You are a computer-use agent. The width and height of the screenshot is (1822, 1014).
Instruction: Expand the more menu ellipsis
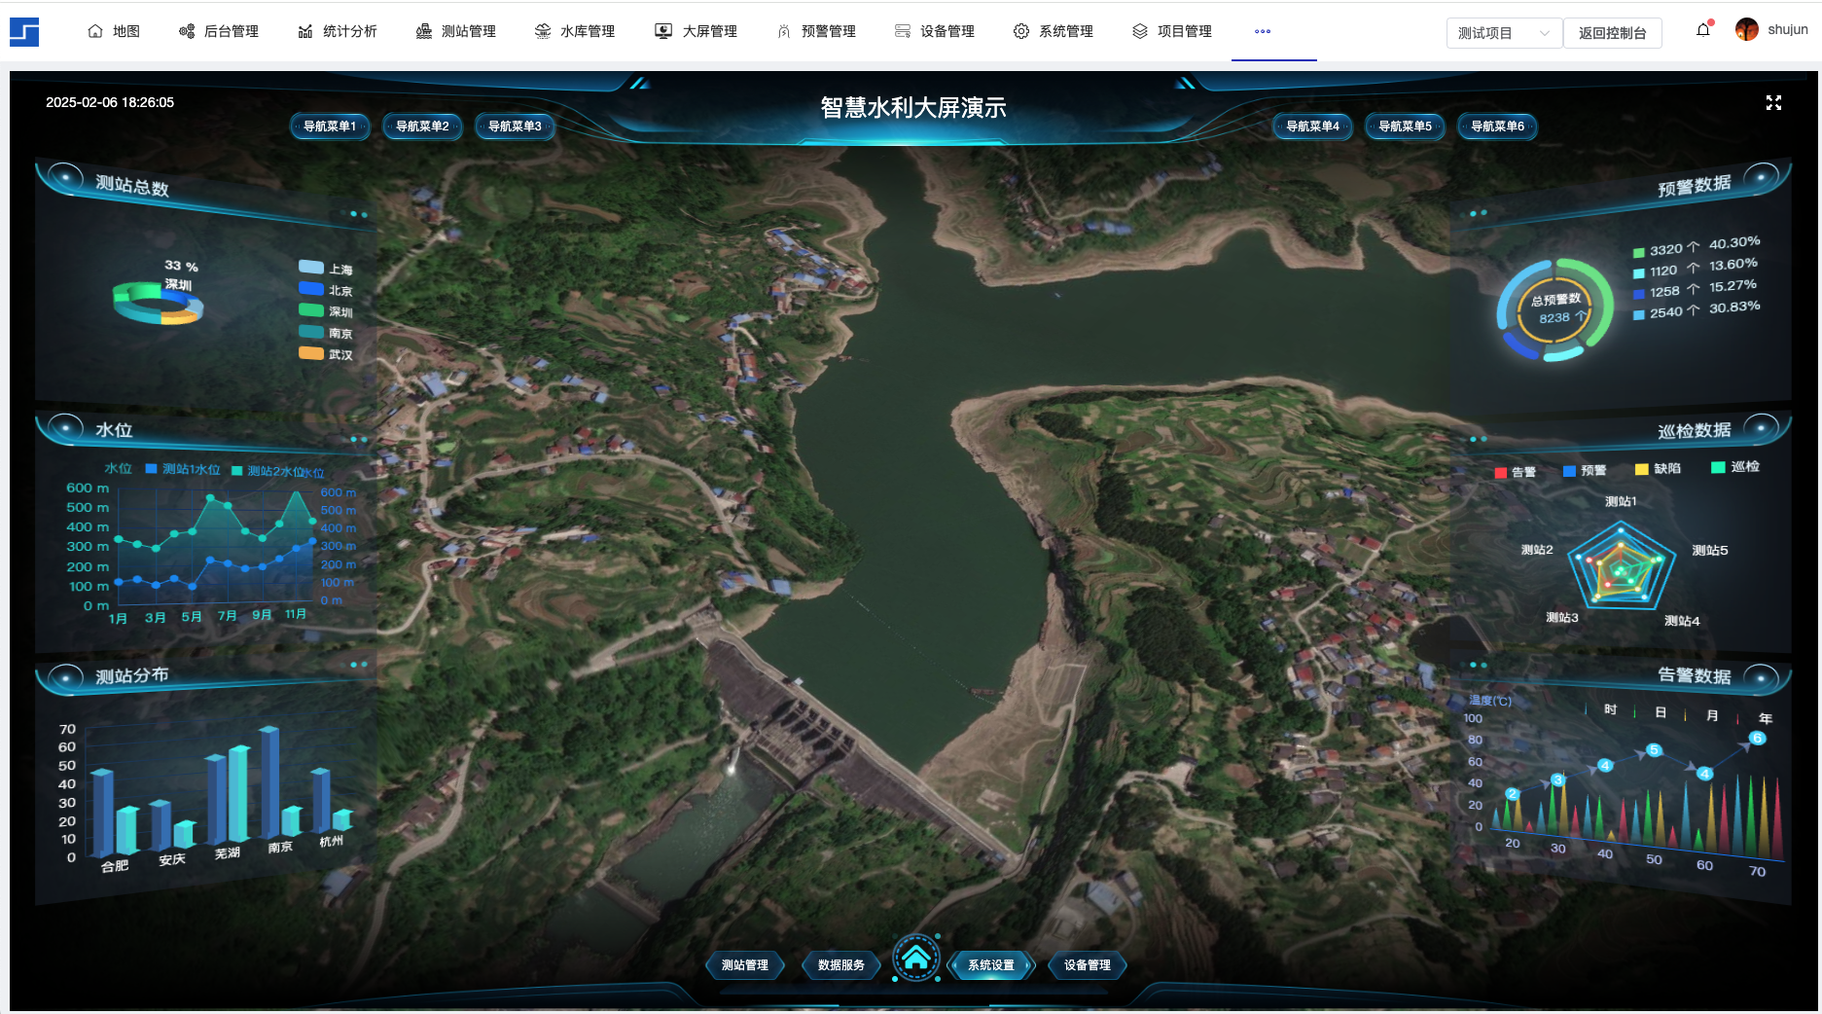coord(1263,31)
